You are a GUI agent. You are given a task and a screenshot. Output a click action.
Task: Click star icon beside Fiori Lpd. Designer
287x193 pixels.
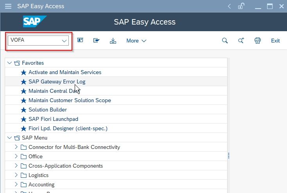(23, 129)
